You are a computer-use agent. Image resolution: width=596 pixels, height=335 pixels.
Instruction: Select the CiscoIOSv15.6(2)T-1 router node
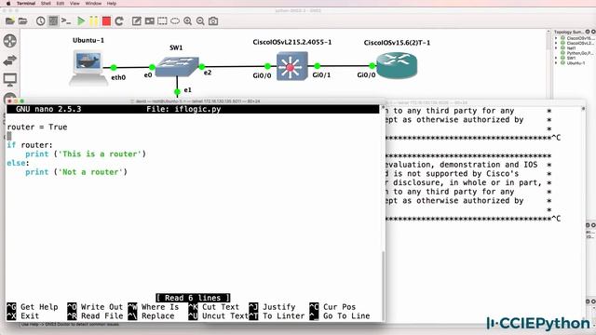click(397, 65)
